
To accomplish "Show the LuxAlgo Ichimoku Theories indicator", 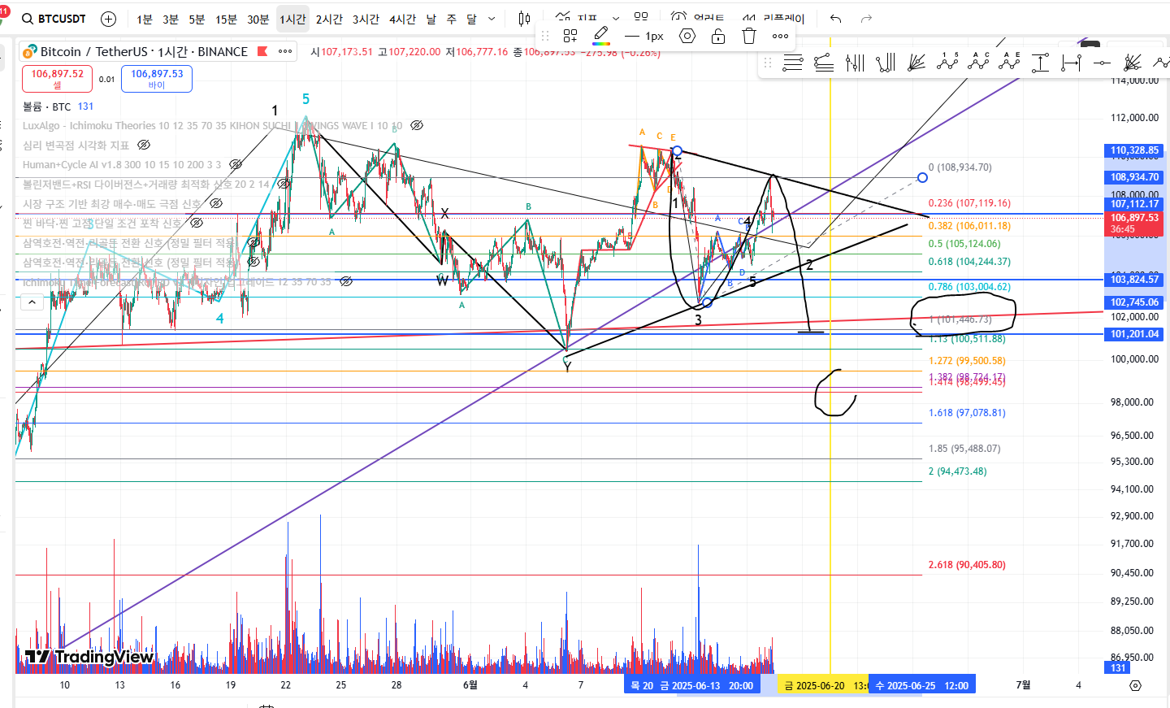I will [x=417, y=125].
